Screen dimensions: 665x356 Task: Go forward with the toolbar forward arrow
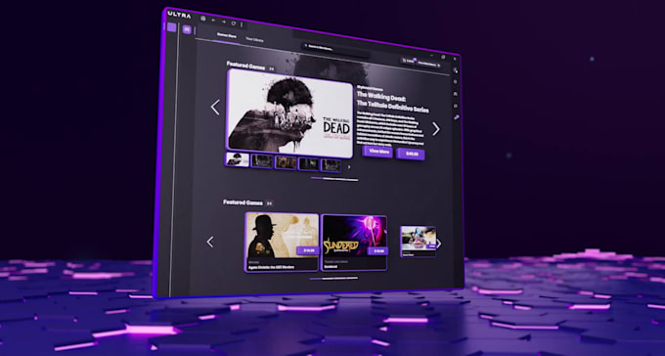[x=224, y=22]
